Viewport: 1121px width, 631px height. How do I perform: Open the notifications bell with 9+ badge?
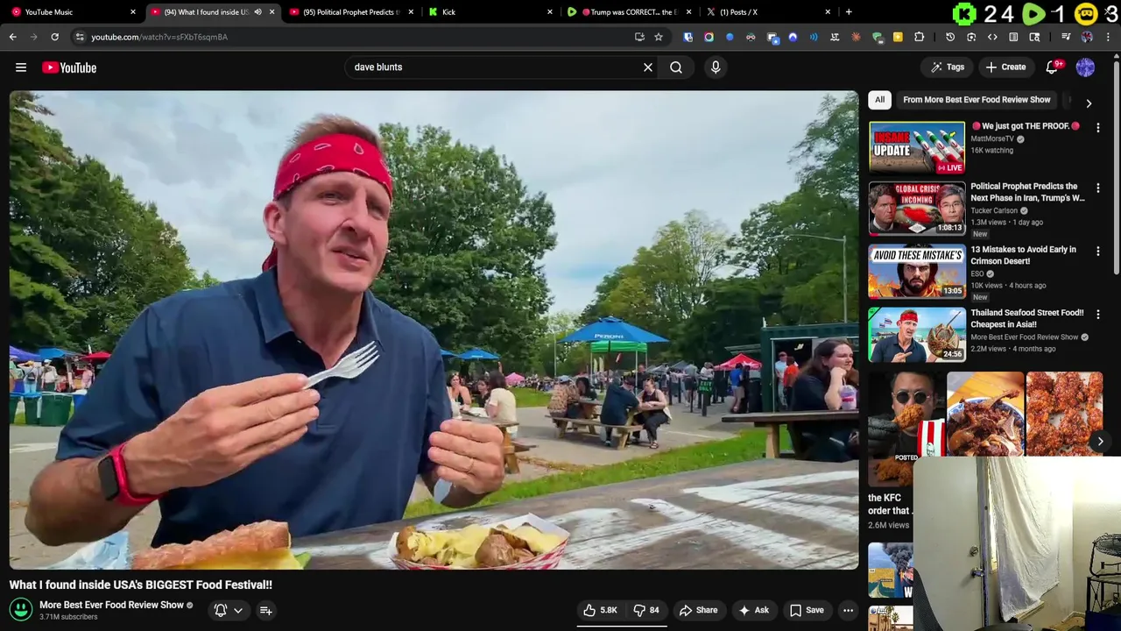(x=1054, y=67)
